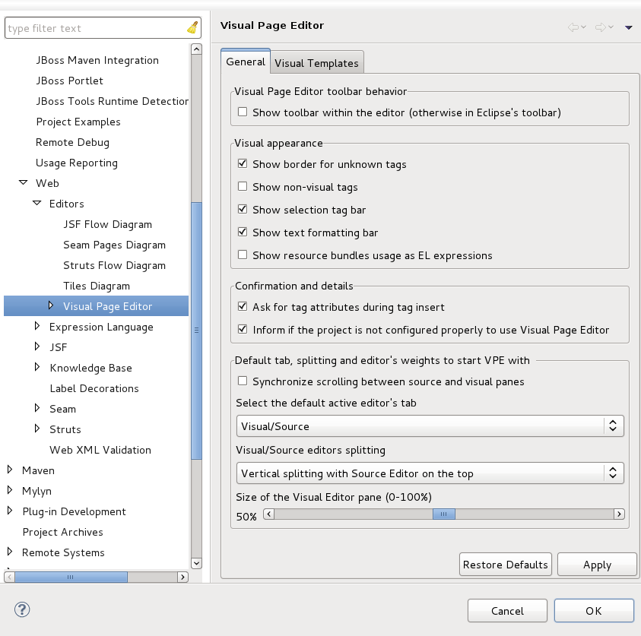Screen dimensions: 641x636
Task: Click the tree scrollbar down arrow
Action: [x=196, y=563]
